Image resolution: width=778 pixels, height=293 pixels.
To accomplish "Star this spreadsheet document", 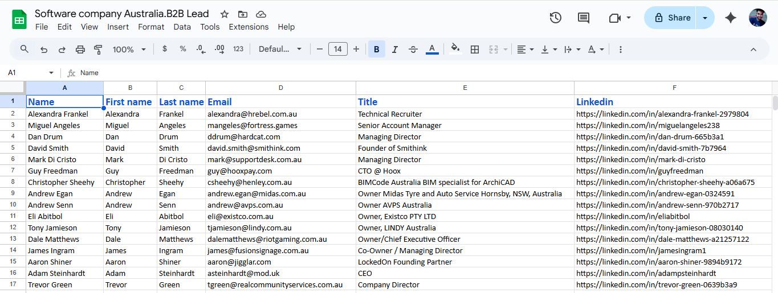I will (x=225, y=14).
